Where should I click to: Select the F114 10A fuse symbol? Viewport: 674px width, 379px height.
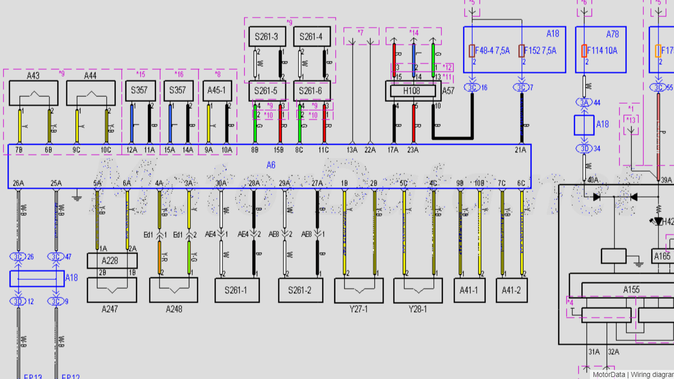[x=584, y=50]
